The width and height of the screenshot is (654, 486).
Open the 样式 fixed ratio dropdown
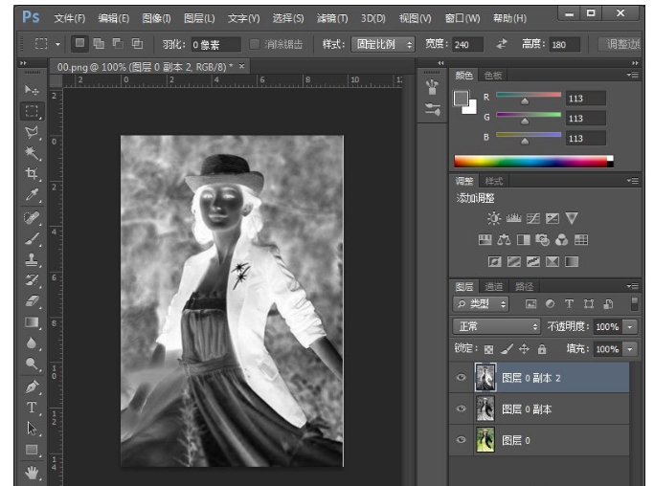point(381,44)
